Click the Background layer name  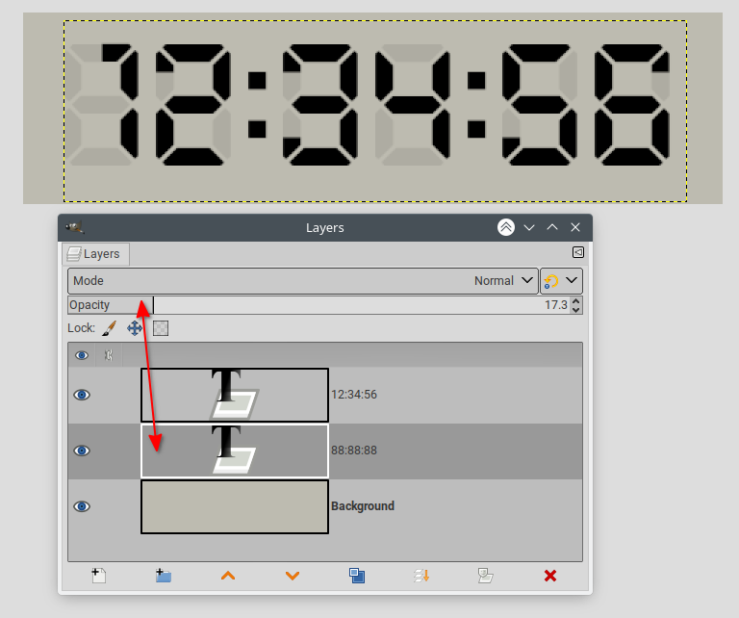click(x=363, y=506)
